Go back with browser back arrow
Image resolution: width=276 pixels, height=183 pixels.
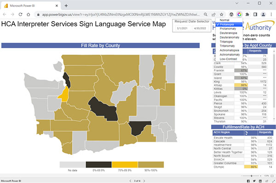pos(5,15)
